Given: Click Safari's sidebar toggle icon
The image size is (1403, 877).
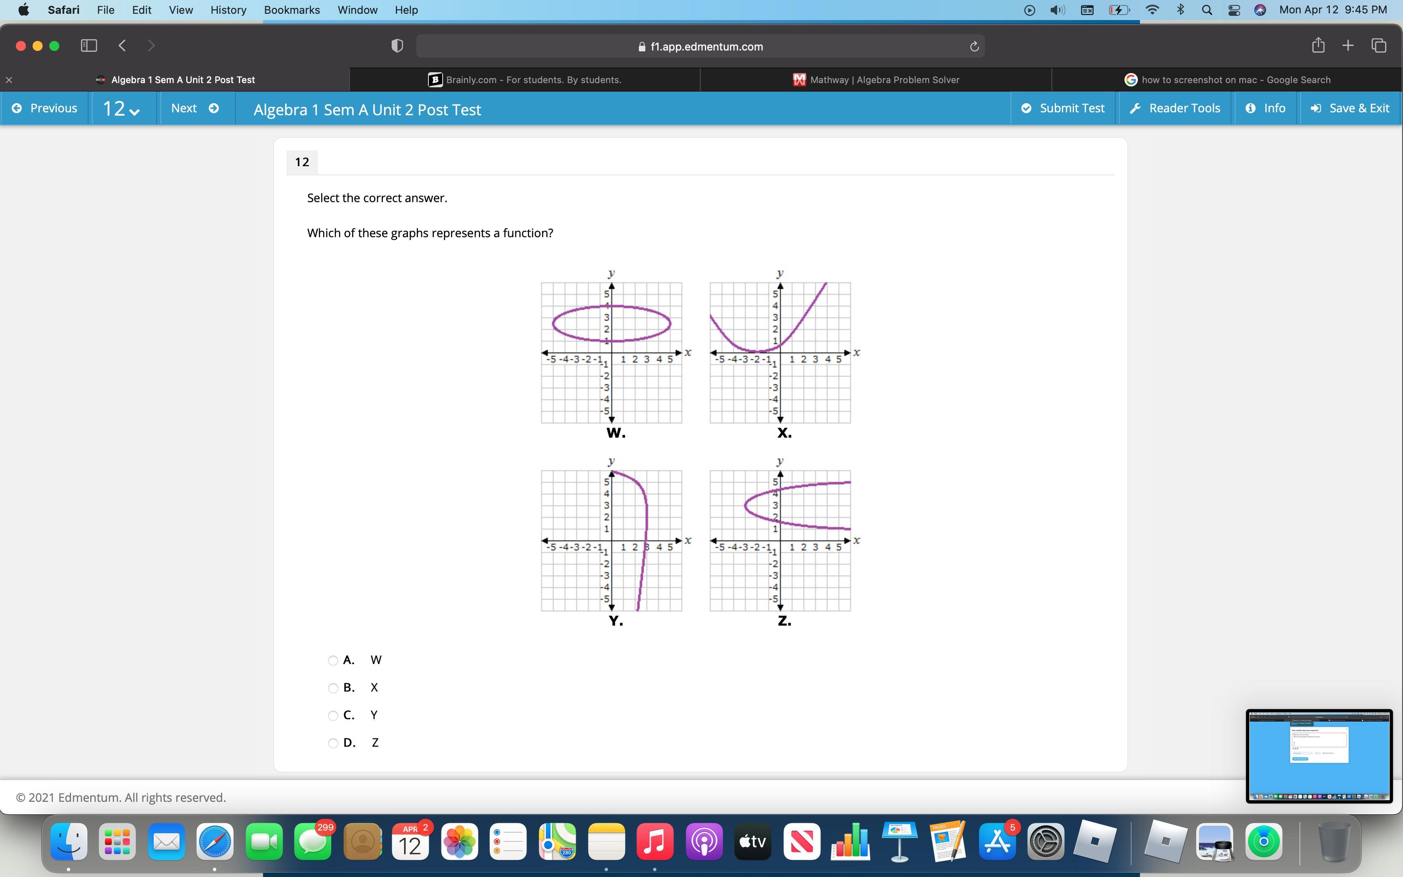Looking at the screenshot, I should [89, 45].
